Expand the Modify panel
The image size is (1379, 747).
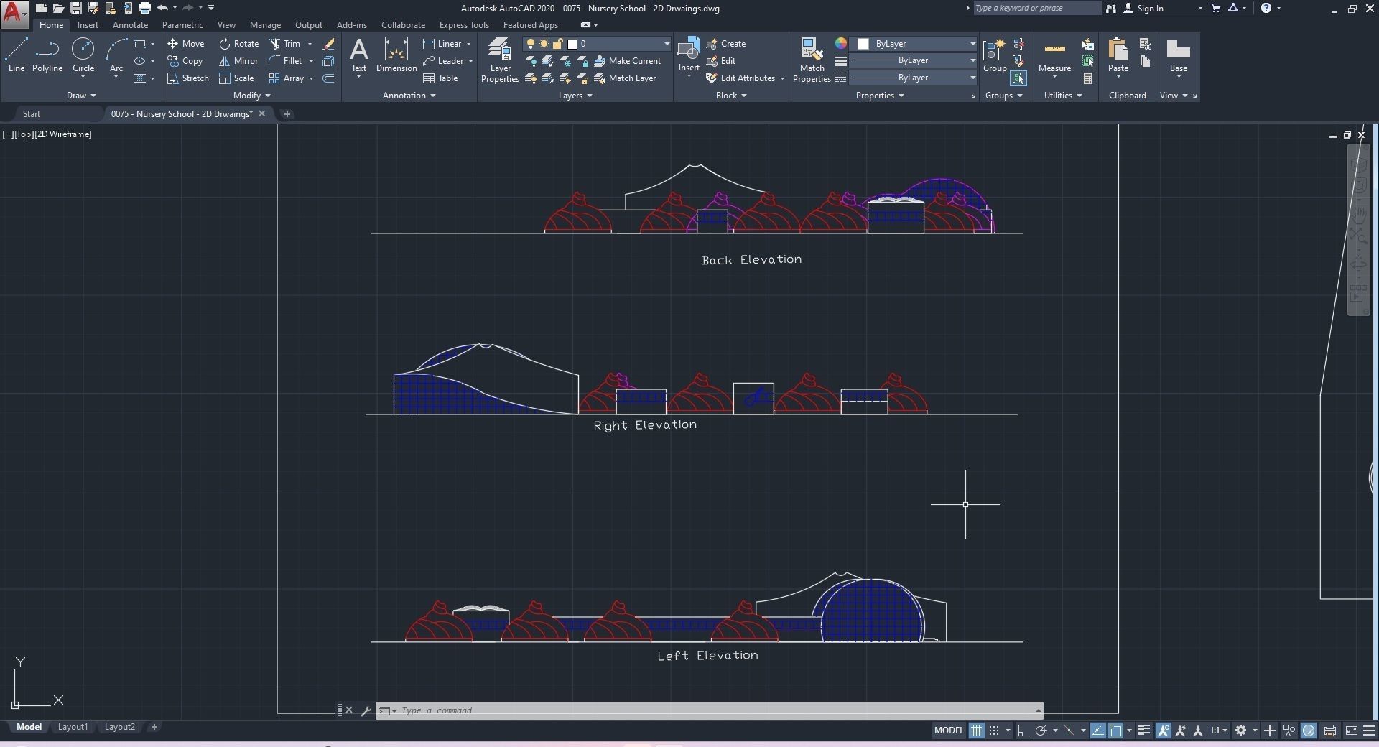pyautogui.click(x=252, y=96)
